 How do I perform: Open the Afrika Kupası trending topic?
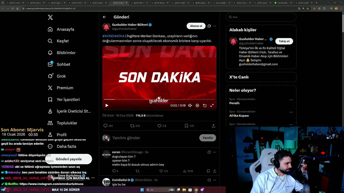pyautogui.click(x=239, y=116)
